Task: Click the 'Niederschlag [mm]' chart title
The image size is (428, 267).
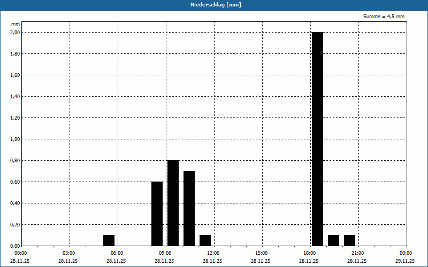Action: (x=216, y=5)
